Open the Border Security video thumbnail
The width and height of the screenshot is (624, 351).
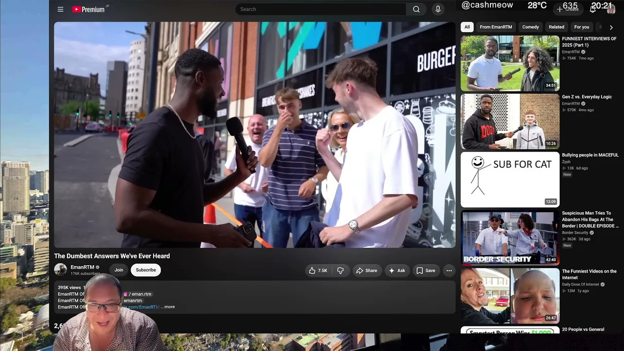point(510,237)
